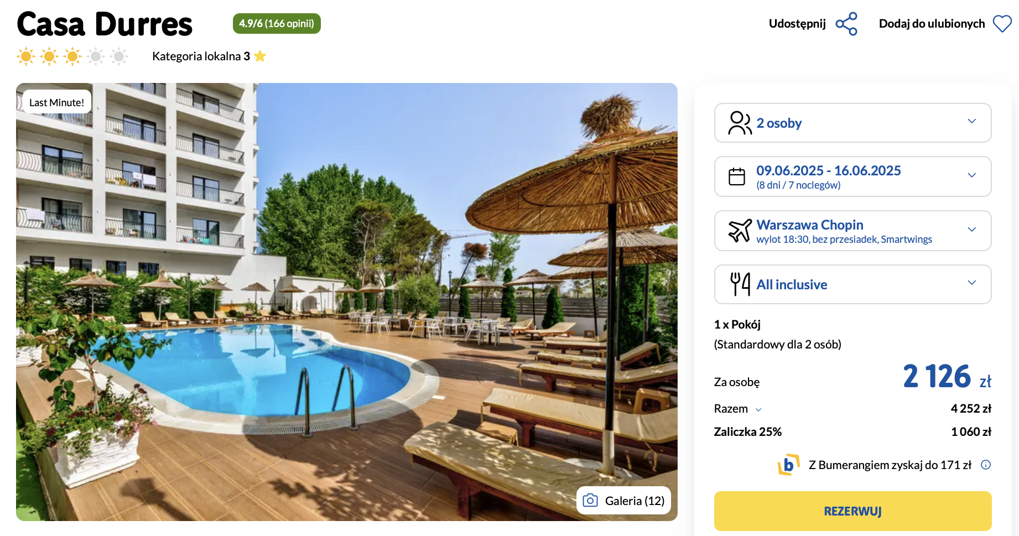1019x536 pixels.
Task: Click the hotel pool main photo
Action: [x=347, y=302]
